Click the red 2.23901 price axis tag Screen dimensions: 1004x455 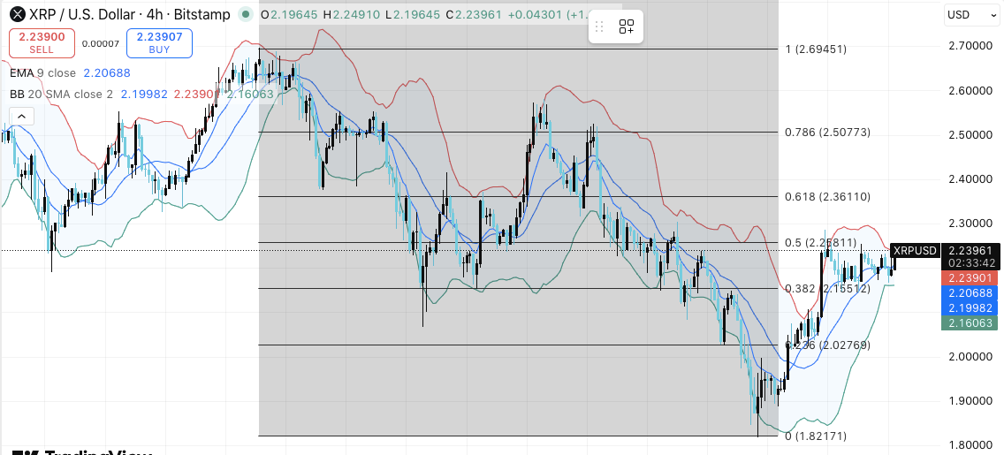[970, 277]
